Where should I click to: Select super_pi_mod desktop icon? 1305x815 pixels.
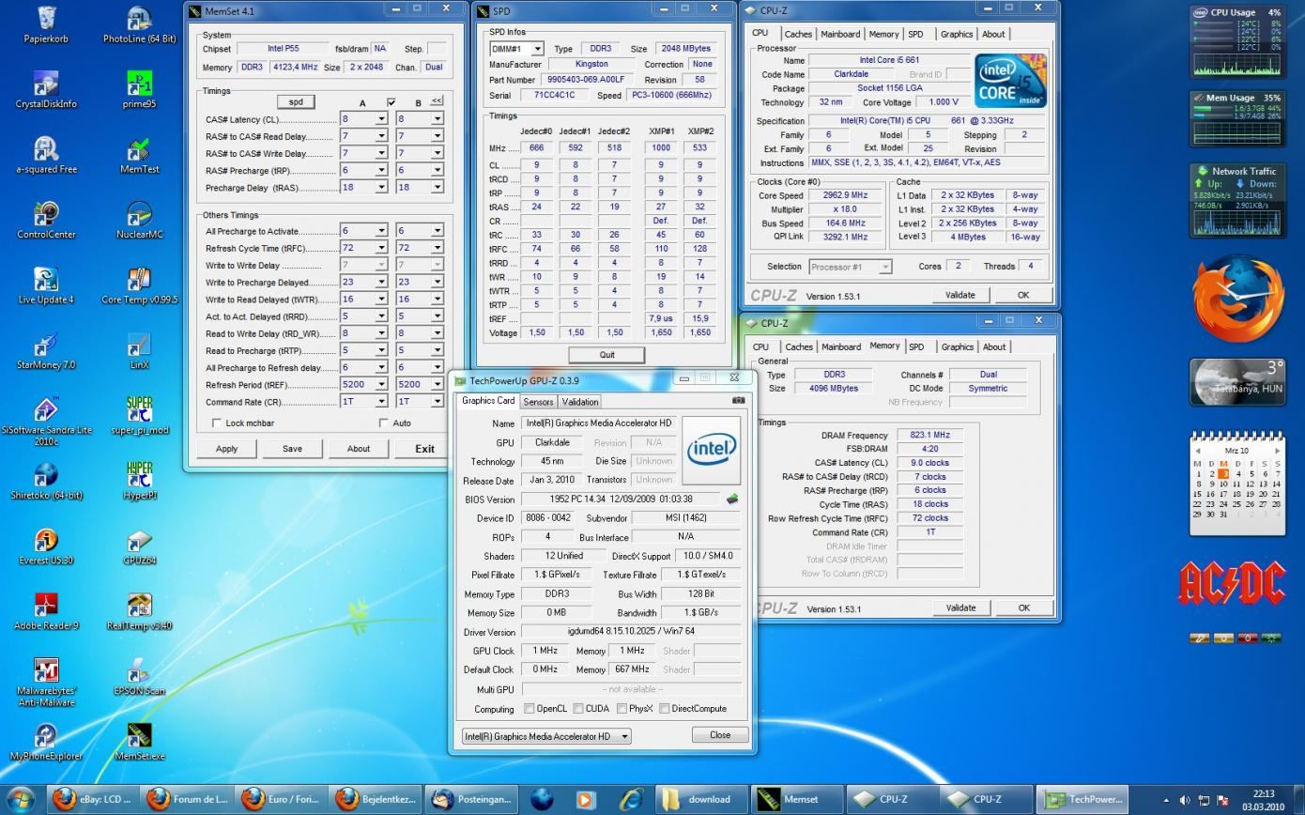139,416
